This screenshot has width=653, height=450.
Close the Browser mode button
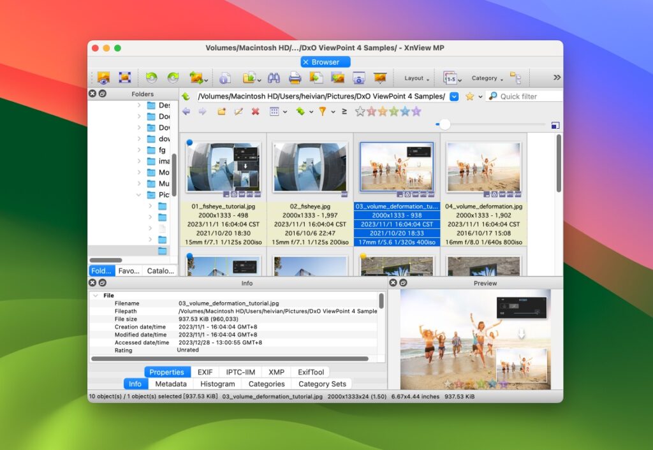(307, 61)
